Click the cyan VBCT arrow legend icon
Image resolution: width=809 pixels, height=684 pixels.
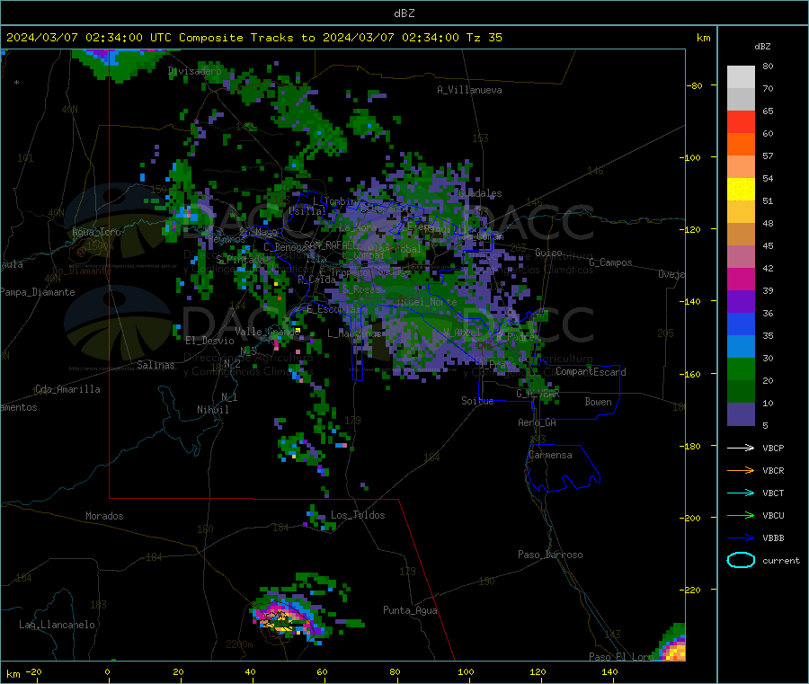741,493
